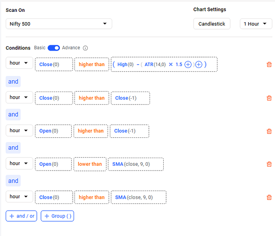Click the 'lower than' operator
Image resolution: width=275 pixels, height=236 pixels.
(x=90, y=164)
